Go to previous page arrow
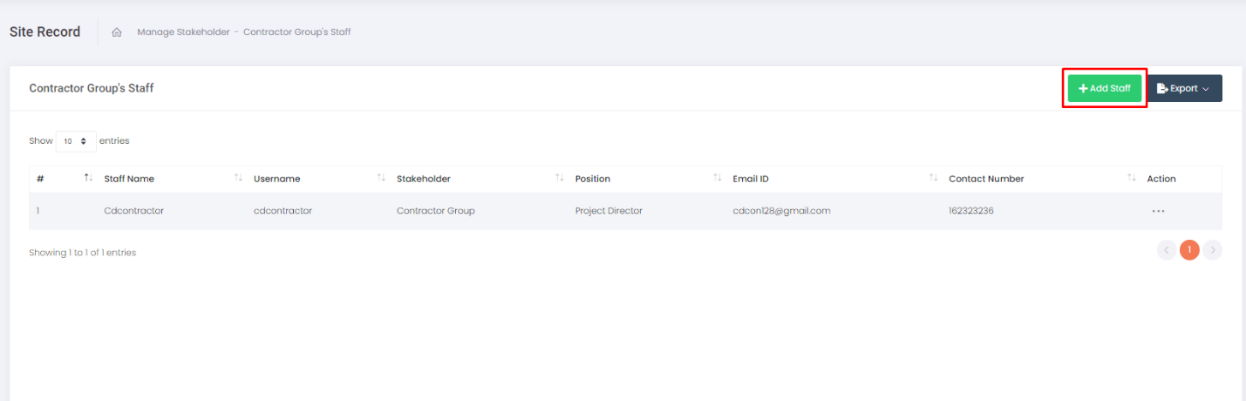Image resolution: width=1246 pixels, height=401 pixels. tap(1166, 251)
